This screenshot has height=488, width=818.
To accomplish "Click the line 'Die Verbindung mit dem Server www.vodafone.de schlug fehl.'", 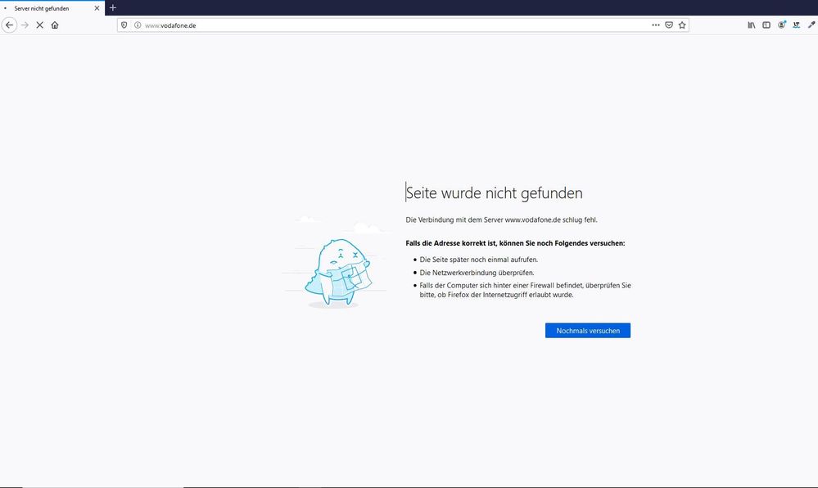I will pos(501,219).
